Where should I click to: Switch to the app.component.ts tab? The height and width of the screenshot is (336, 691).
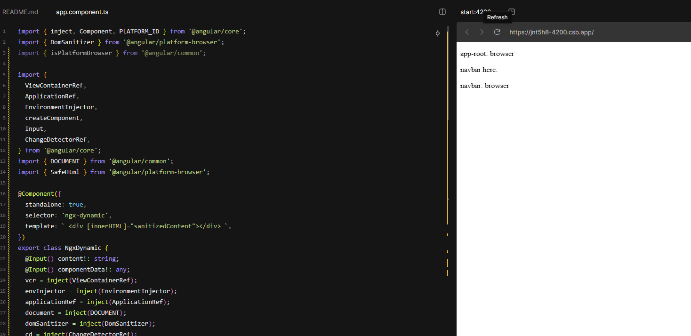coord(82,12)
